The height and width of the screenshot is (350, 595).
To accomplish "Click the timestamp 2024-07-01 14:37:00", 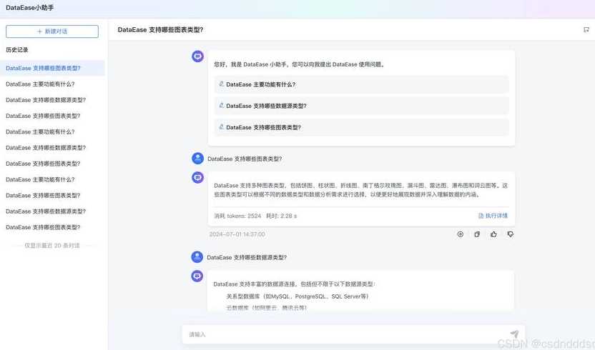I will [x=237, y=234].
